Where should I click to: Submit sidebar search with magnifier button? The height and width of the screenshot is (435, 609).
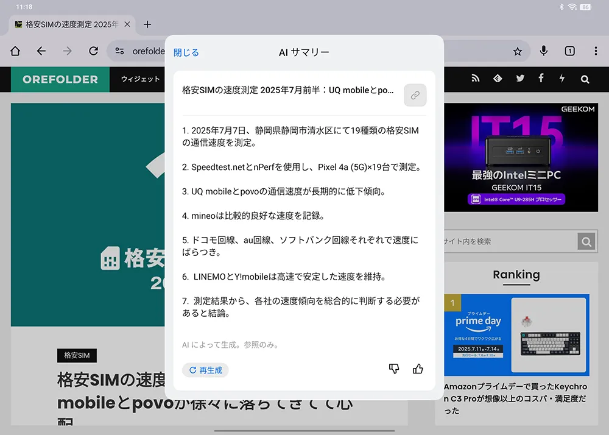pos(586,242)
